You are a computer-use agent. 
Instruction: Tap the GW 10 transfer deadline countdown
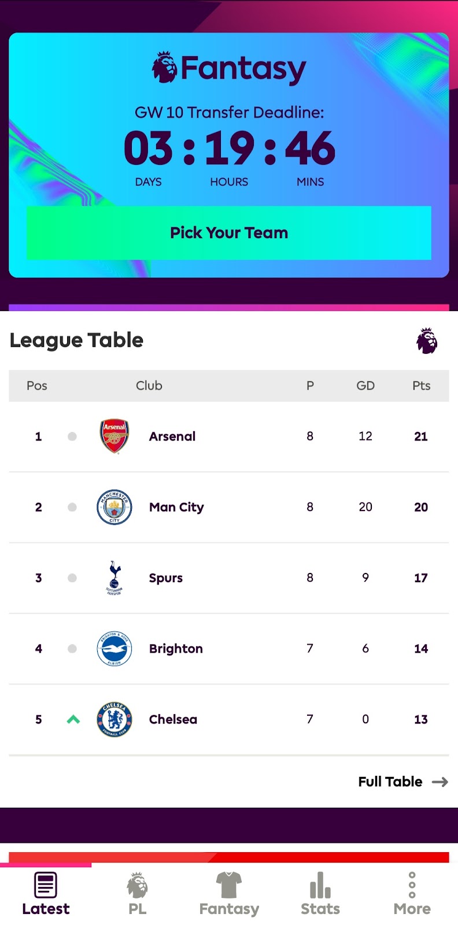[229, 148]
